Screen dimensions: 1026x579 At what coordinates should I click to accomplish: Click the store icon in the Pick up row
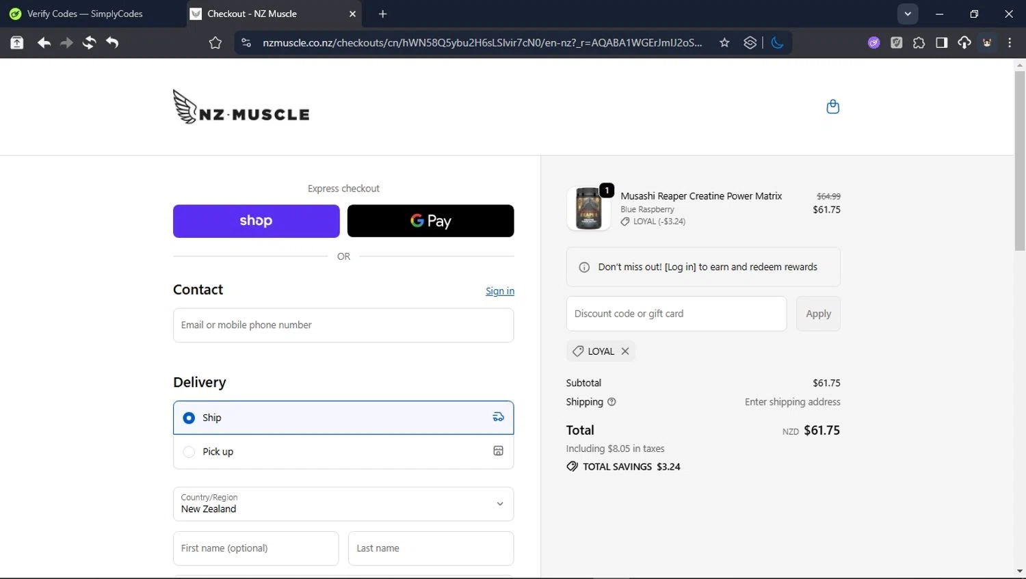[499, 451]
